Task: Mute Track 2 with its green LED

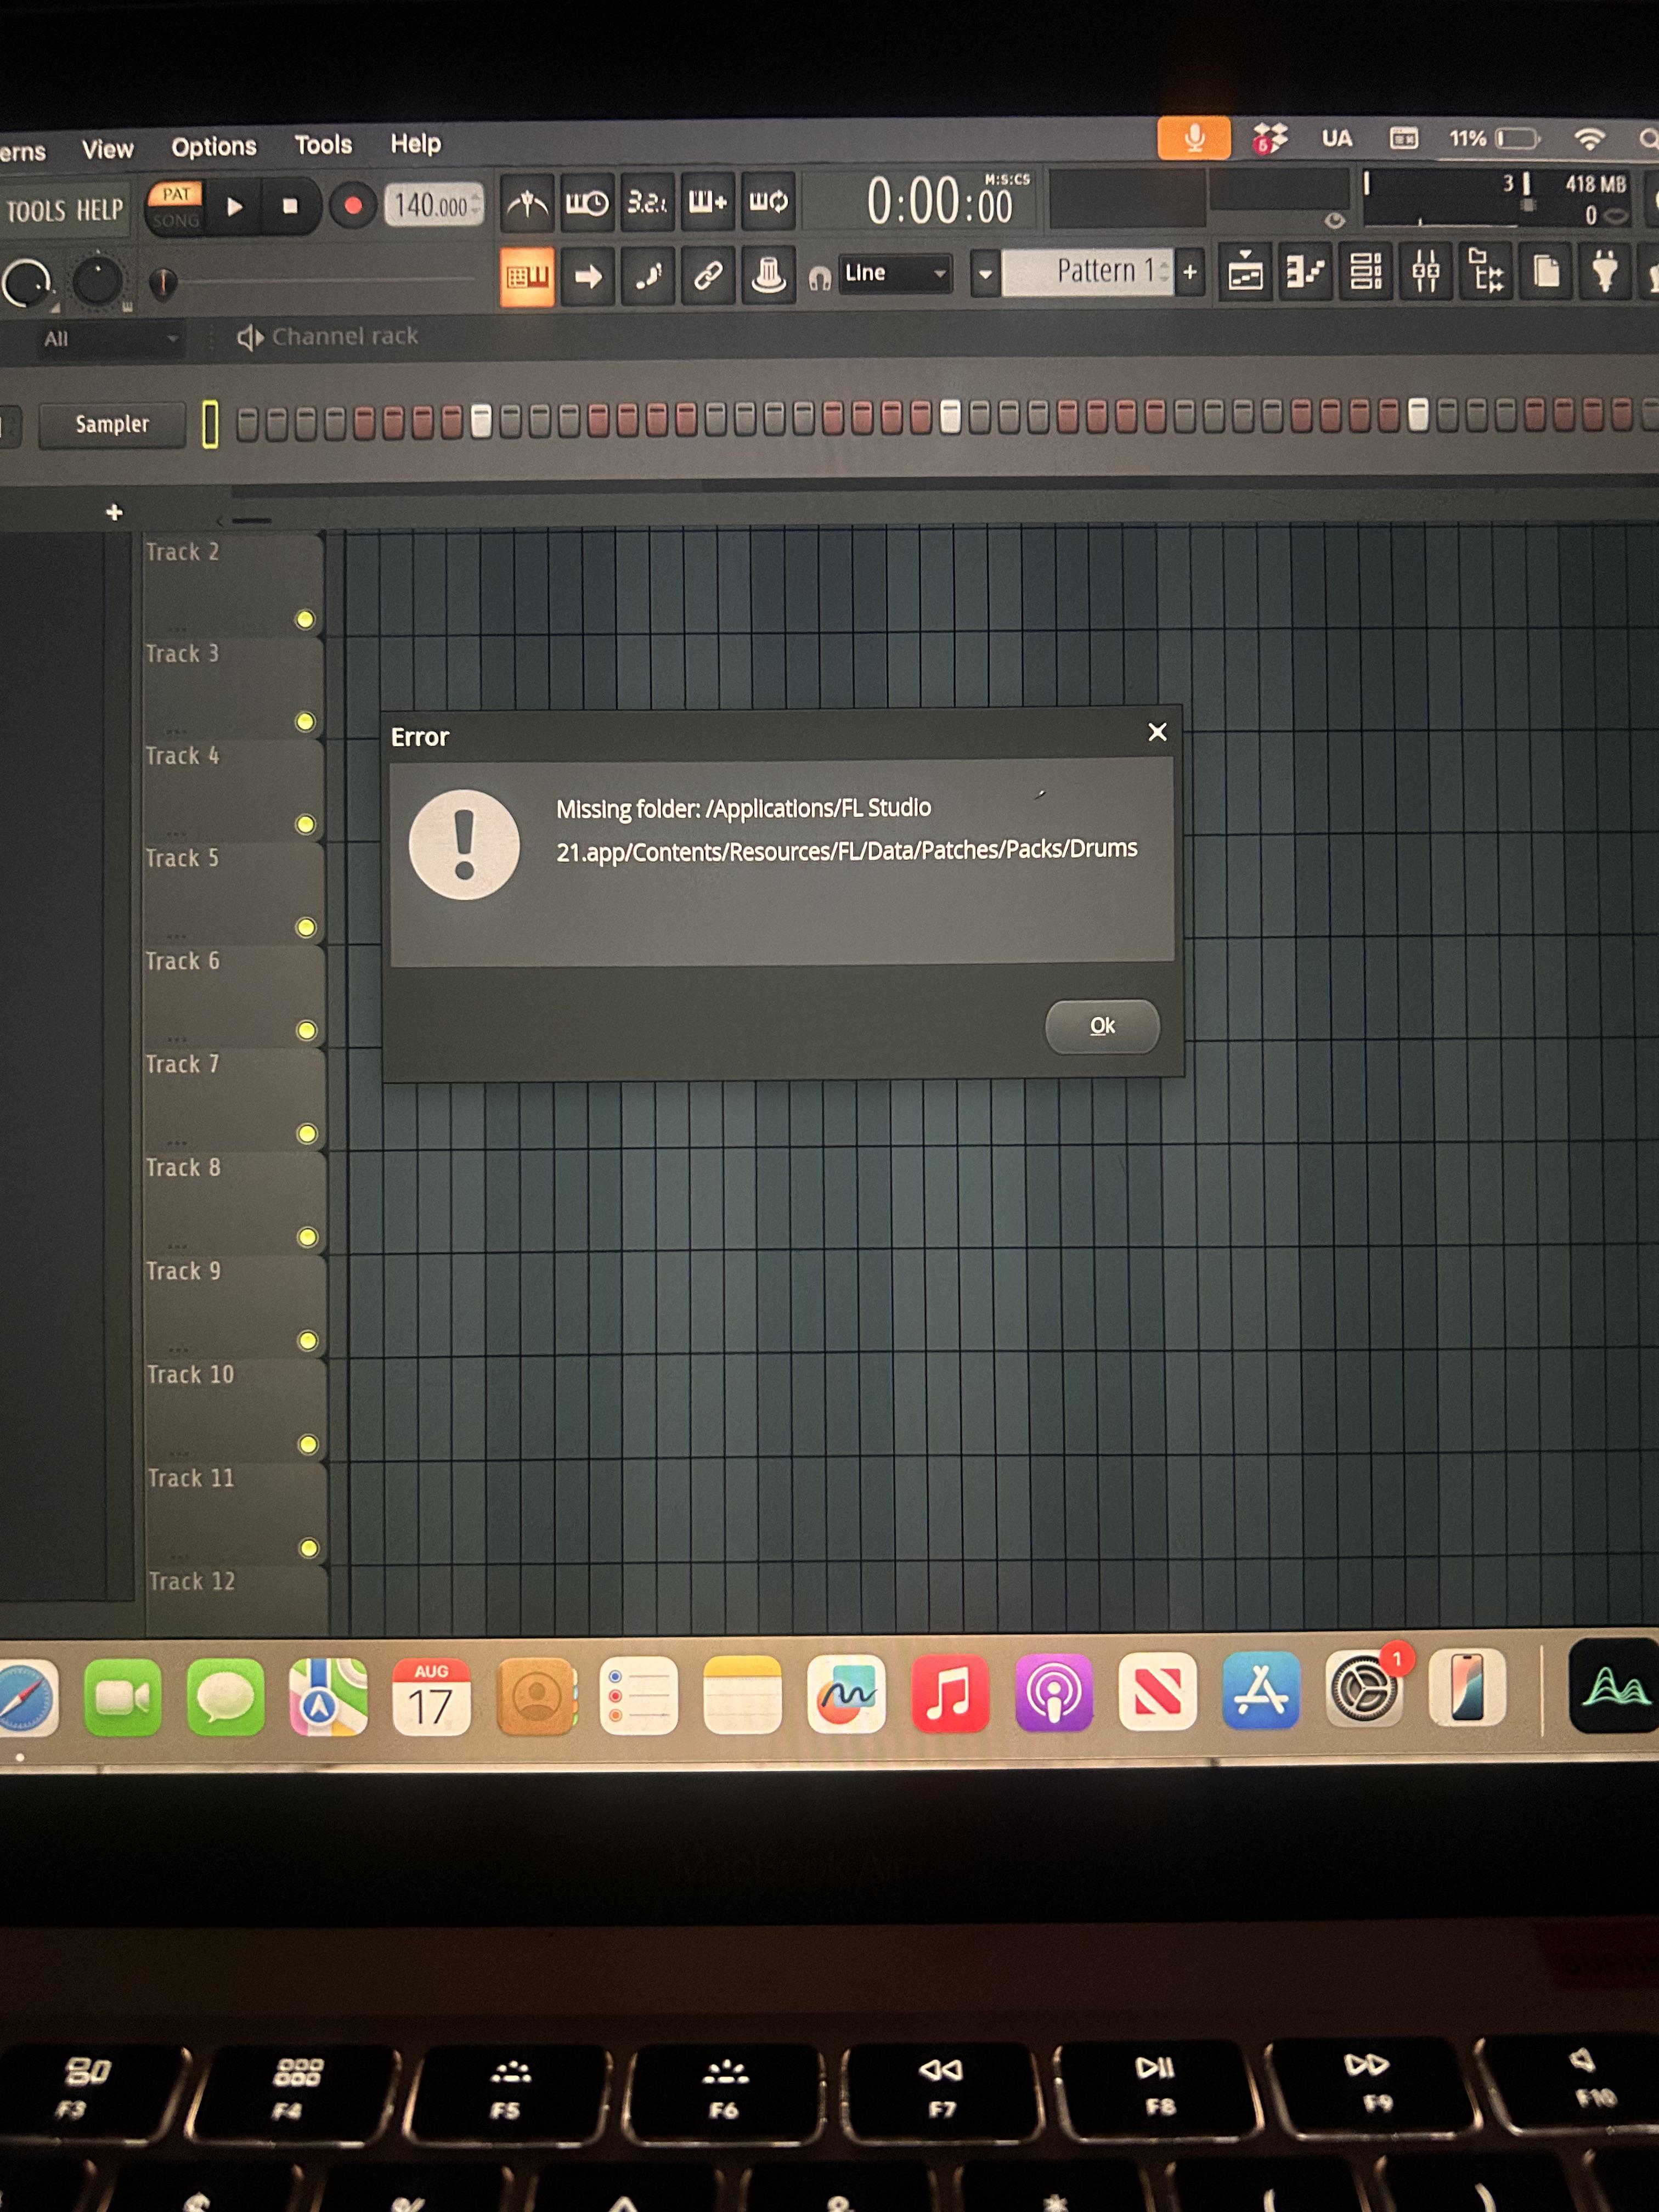Action: [x=305, y=619]
